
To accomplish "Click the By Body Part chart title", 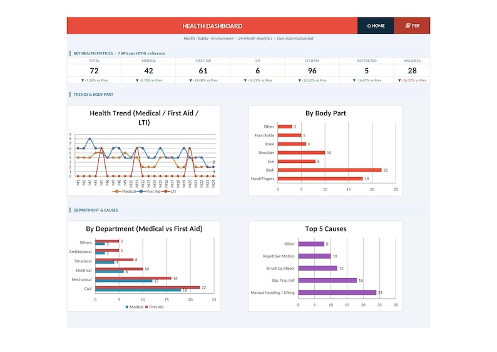I will coord(325,113).
